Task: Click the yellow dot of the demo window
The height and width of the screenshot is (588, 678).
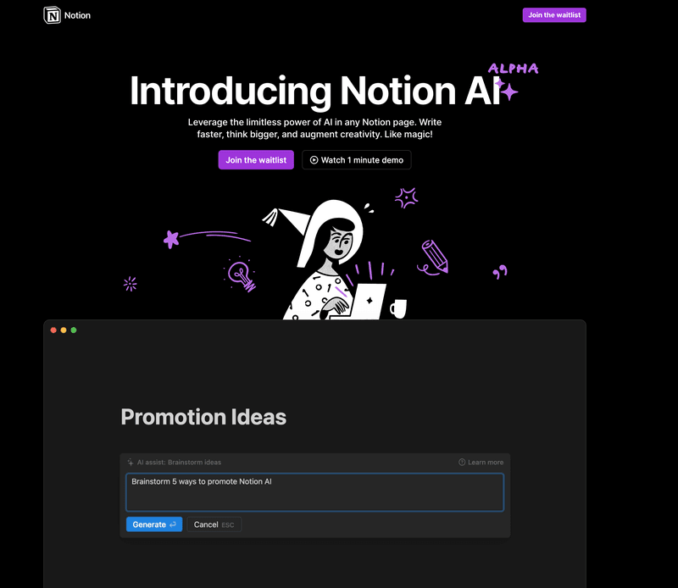Action: tap(64, 330)
